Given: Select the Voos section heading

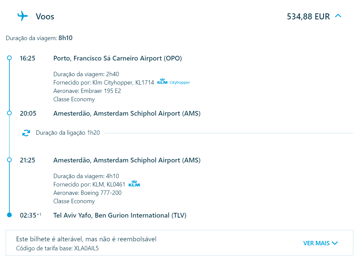Looking at the screenshot, I should [45, 16].
